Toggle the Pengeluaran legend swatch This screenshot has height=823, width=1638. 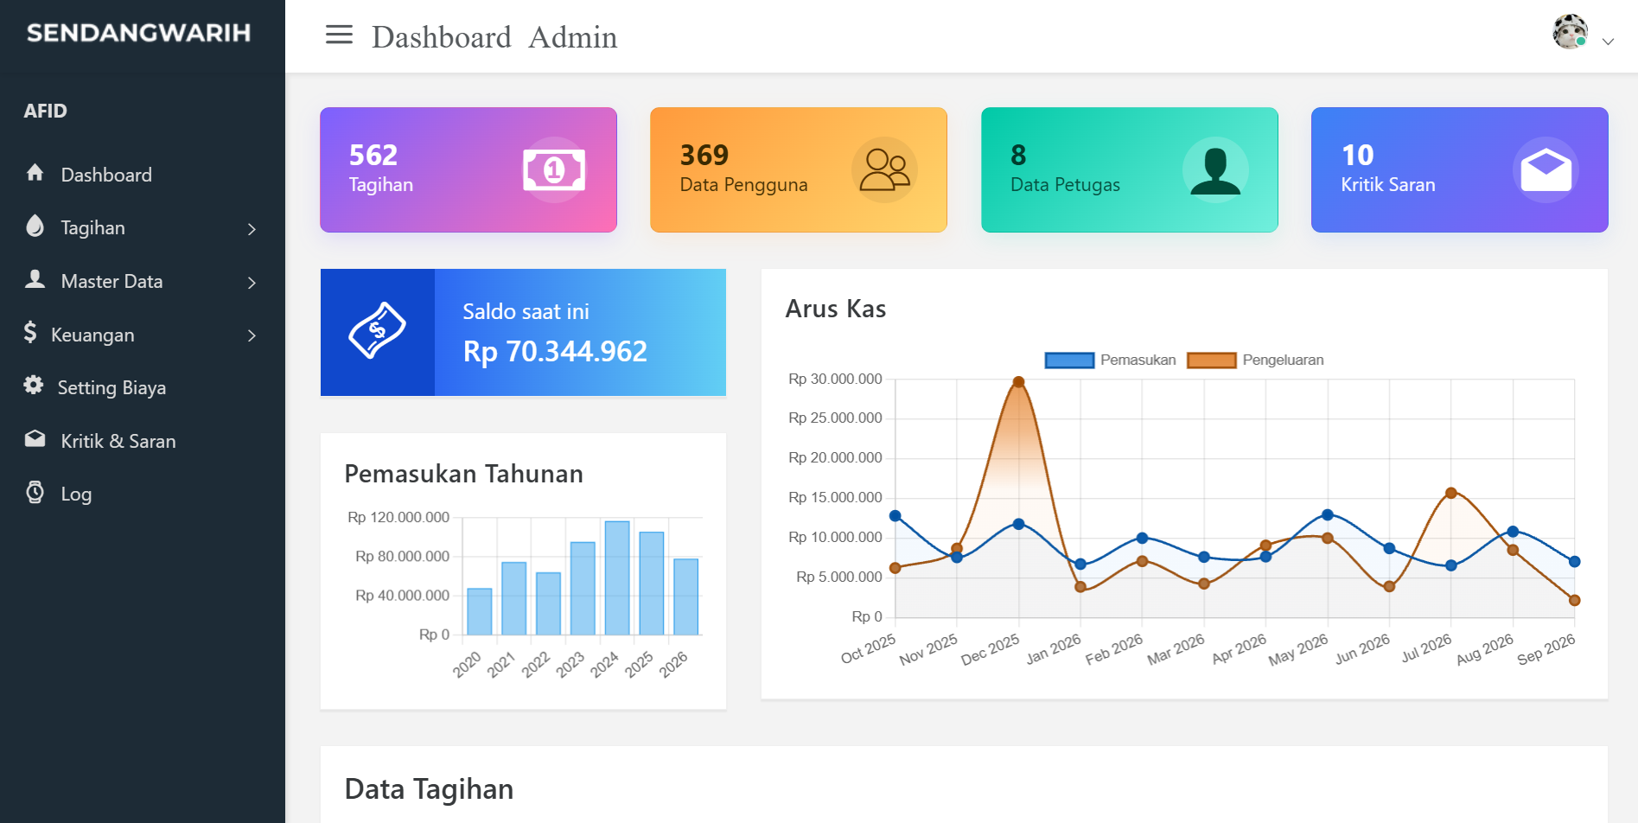tap(1211, 360)
